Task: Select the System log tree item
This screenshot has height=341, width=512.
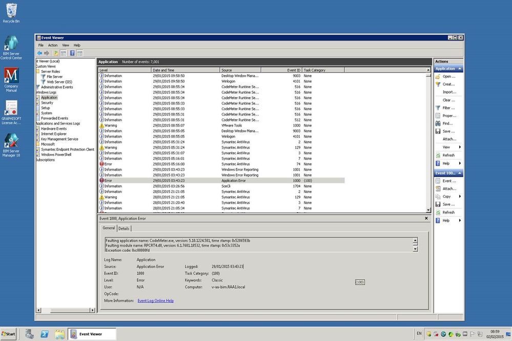Action: point(46,113)
